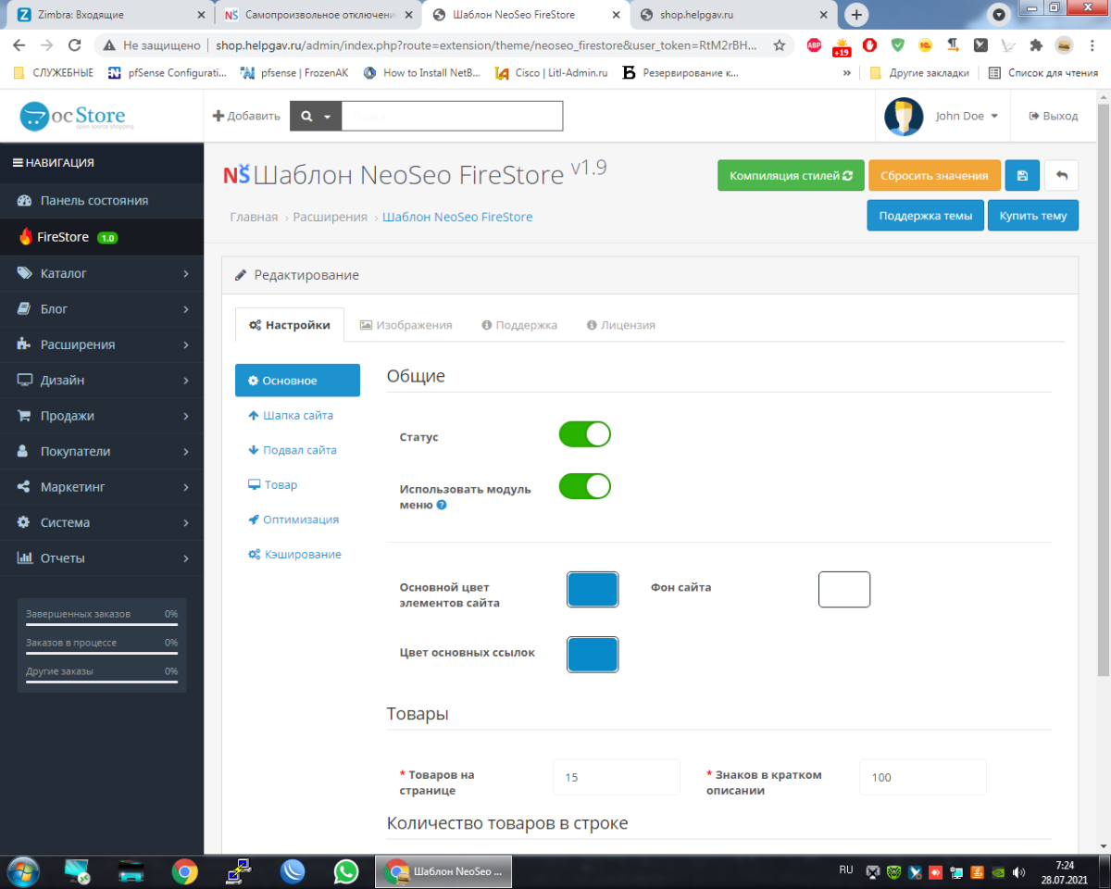Screen dimensions: 1111x889
Task: Open the NVIDIA tray icon
Action: [999, 871]
